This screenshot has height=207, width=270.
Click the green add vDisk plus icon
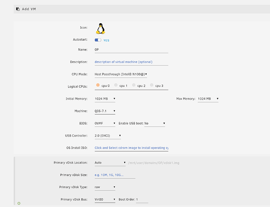[x=19, y=203]
